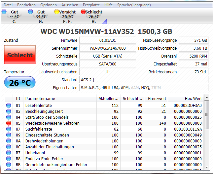Click the Eingeschaltet value 37 mal
The image size is (213, 174).
(x=194, y=64)
